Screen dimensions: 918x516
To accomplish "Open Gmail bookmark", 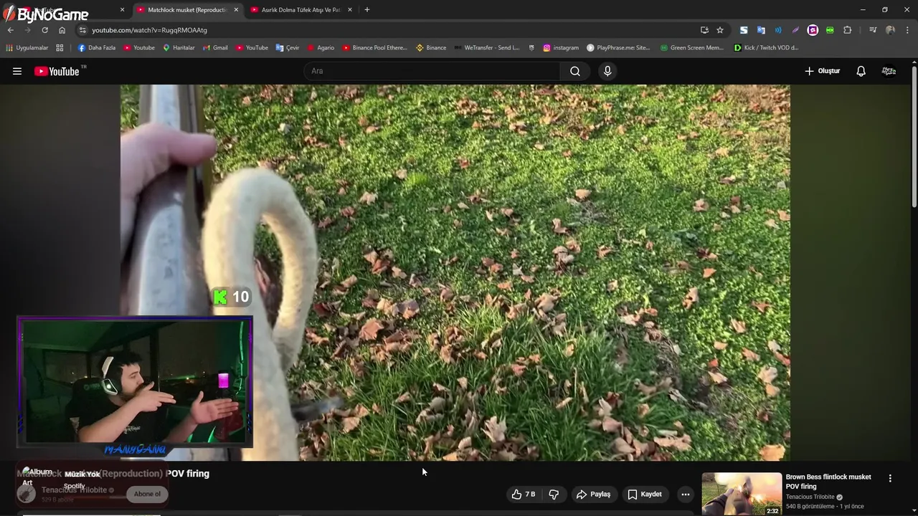I will tap(215, 48).
